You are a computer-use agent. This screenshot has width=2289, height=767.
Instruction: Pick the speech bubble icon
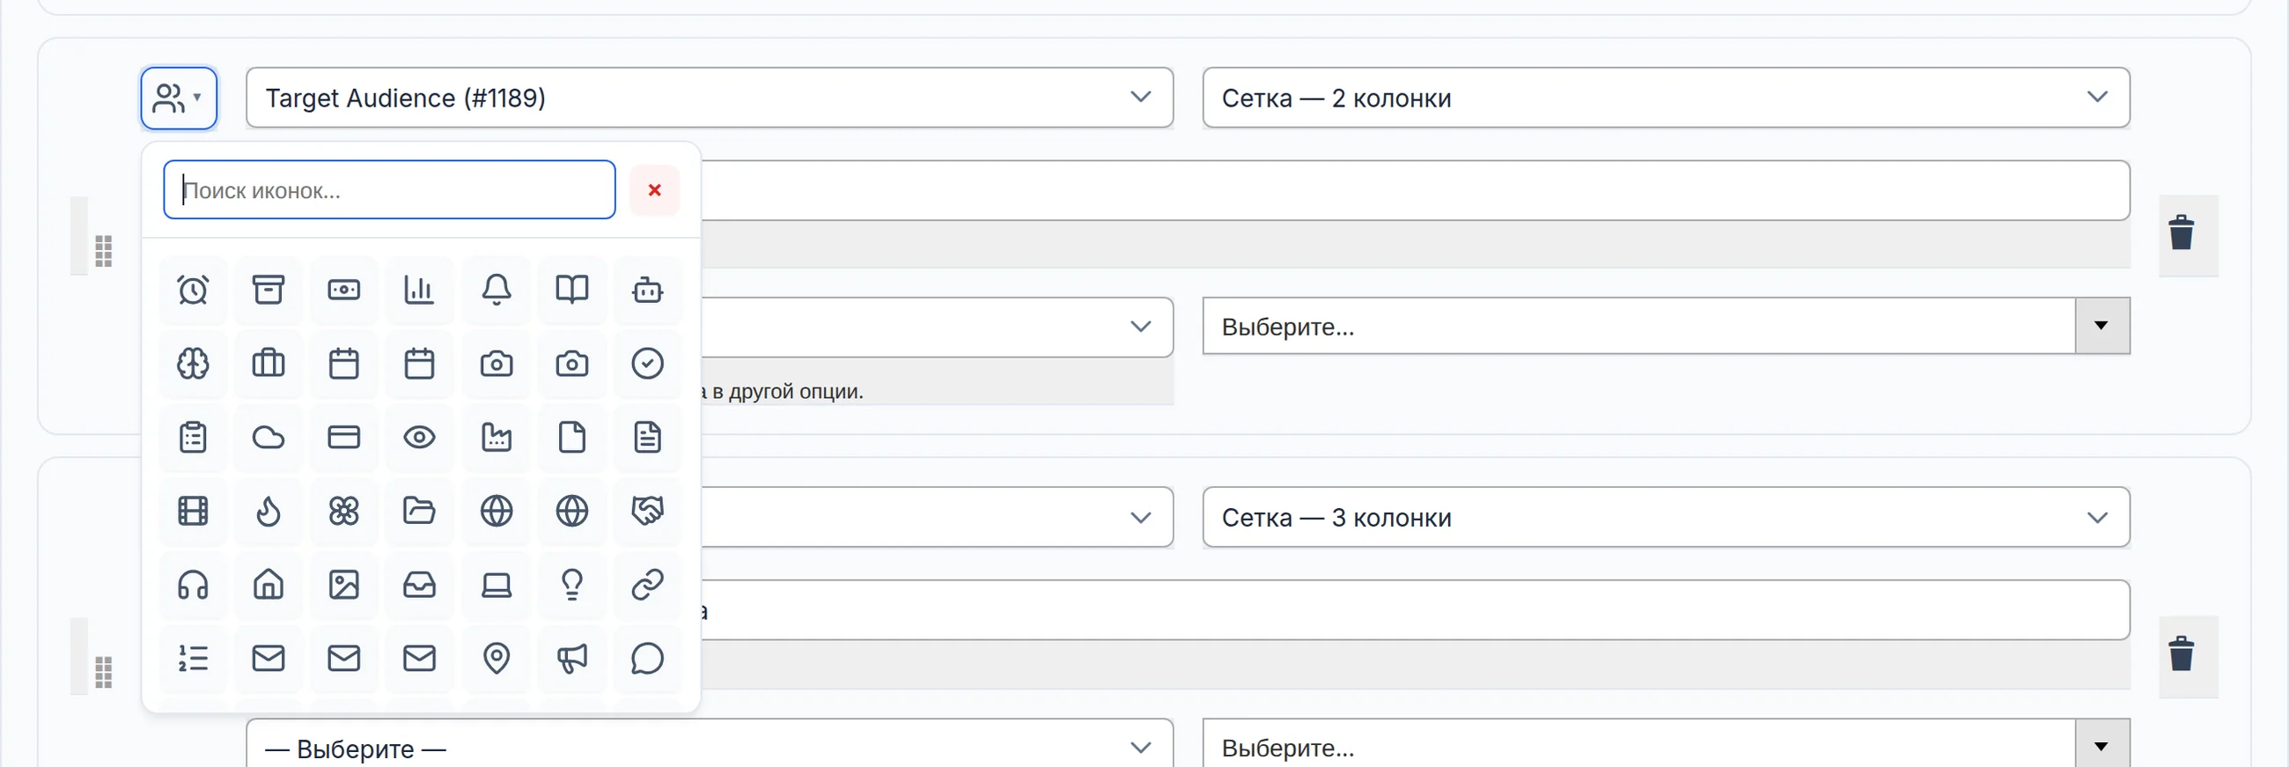pyautogui.click(x=648, y=659)
